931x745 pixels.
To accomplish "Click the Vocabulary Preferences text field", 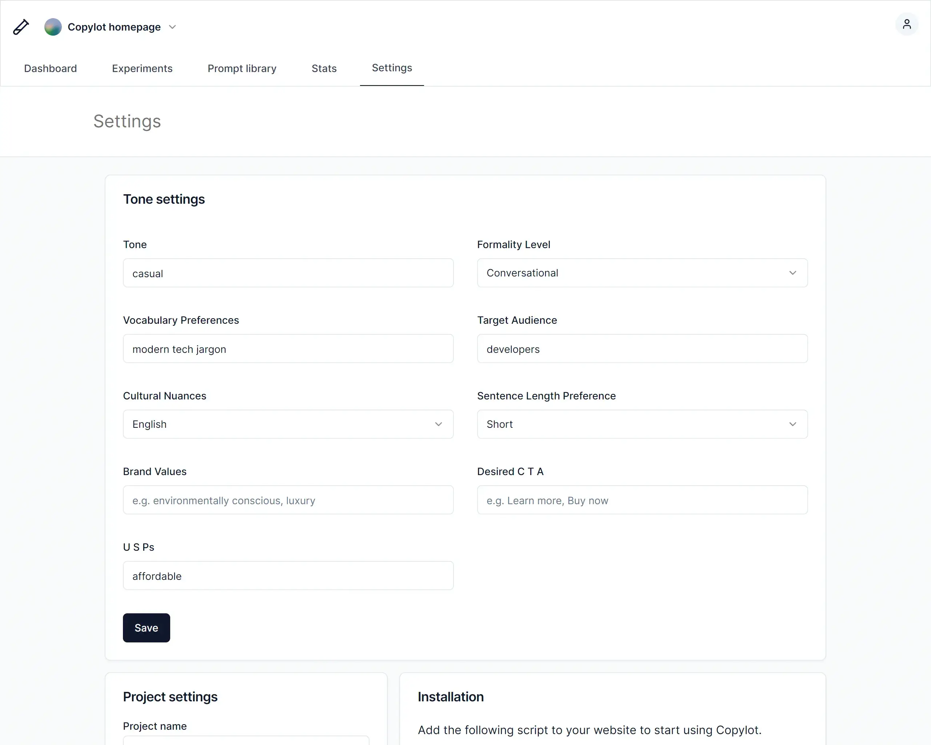I will 288,348.
